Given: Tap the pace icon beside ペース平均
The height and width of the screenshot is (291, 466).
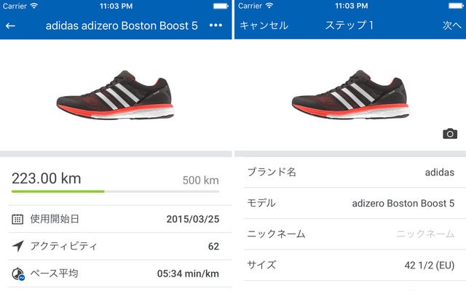Looking at the screenshot, I should click(x=18, y=274).
